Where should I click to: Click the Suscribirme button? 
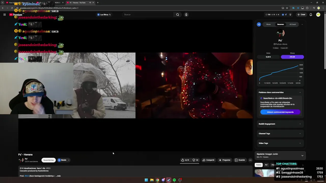click(x=48, y=160)
